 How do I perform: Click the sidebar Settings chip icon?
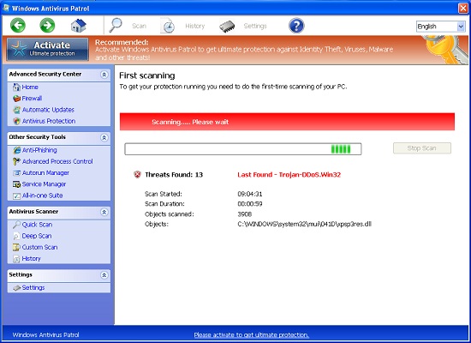pos(17,288)
